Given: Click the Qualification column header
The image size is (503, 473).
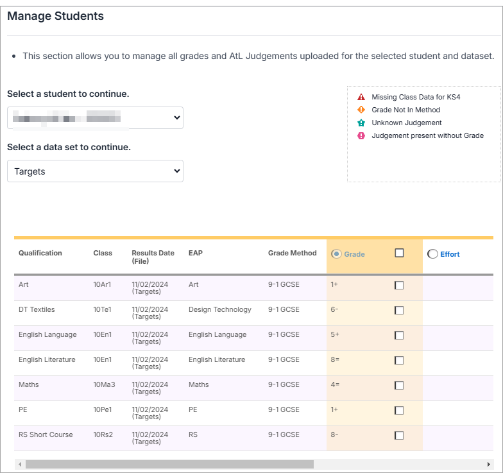Looking at the screenshot, I should pyautogui.click(x=40, y=254).
